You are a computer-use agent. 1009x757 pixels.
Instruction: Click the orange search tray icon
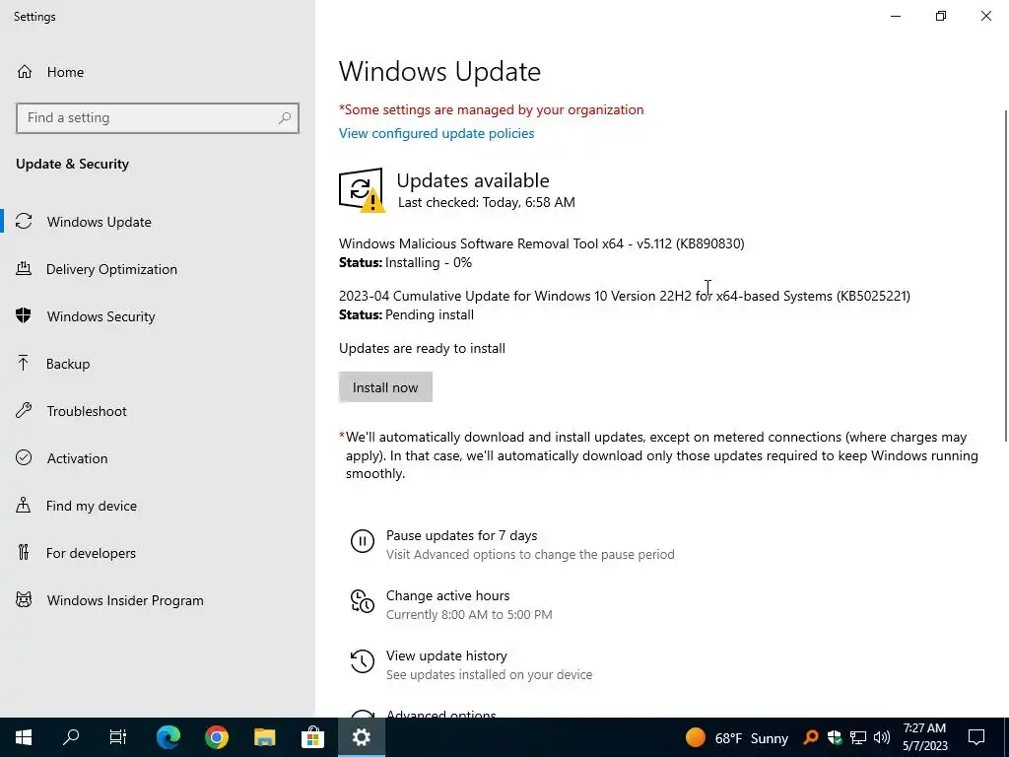(x=811, y=737)
